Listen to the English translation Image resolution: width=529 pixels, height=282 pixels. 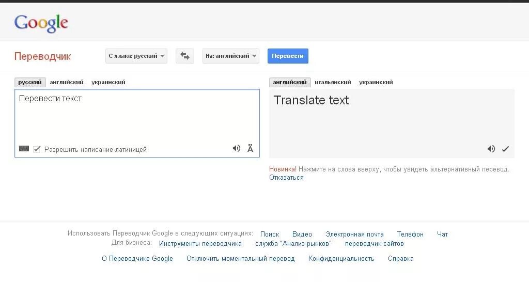491,149
